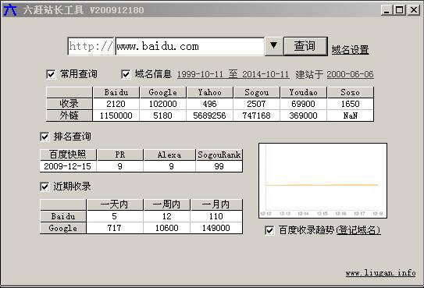424x288 pixels.
Task: Click the 六 app icon in title bar
Action: (10, 10)
